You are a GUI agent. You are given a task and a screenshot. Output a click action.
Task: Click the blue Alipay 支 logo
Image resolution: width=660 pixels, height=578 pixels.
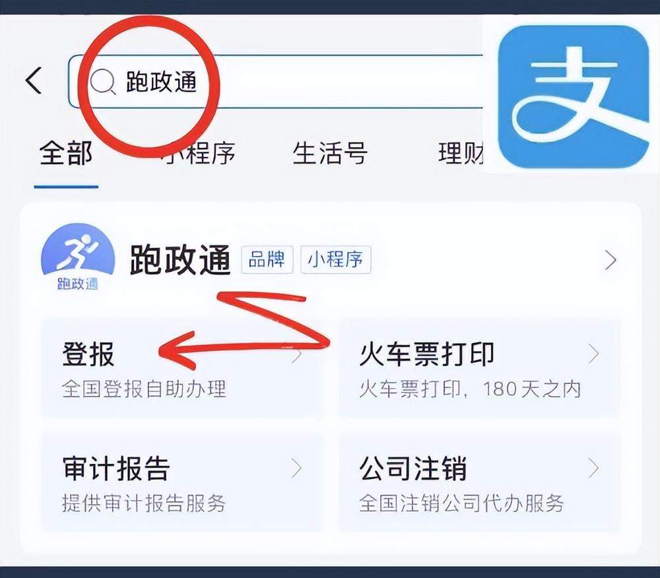[573, 96]
